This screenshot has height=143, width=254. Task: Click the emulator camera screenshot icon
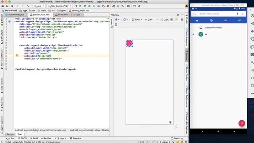click(x=252, y=54)
